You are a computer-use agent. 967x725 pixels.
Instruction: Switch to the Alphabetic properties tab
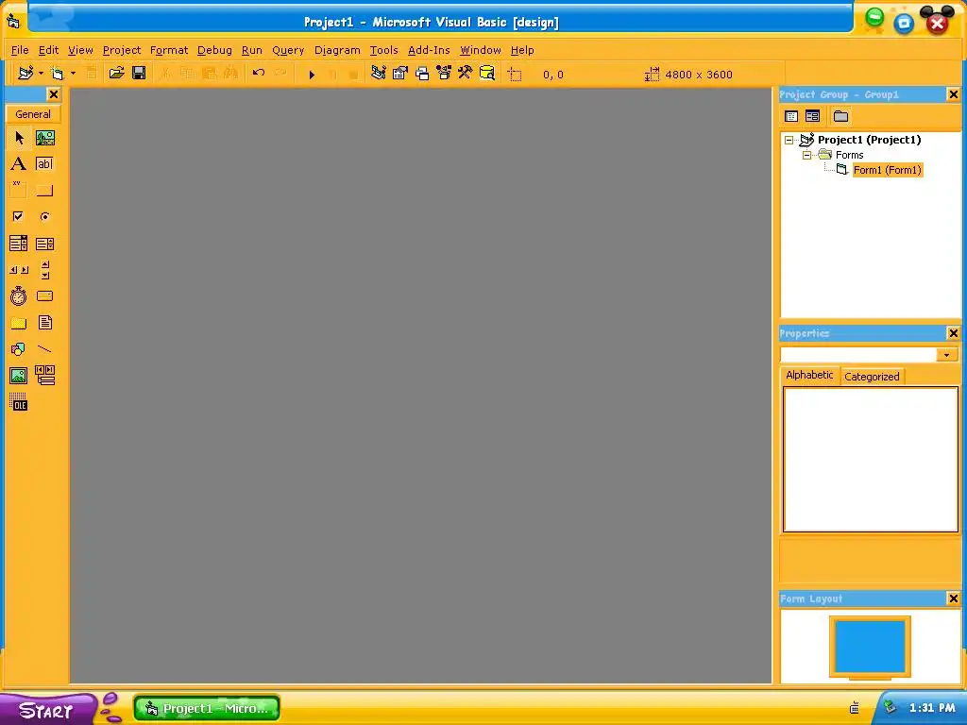[x=809, y=375]
